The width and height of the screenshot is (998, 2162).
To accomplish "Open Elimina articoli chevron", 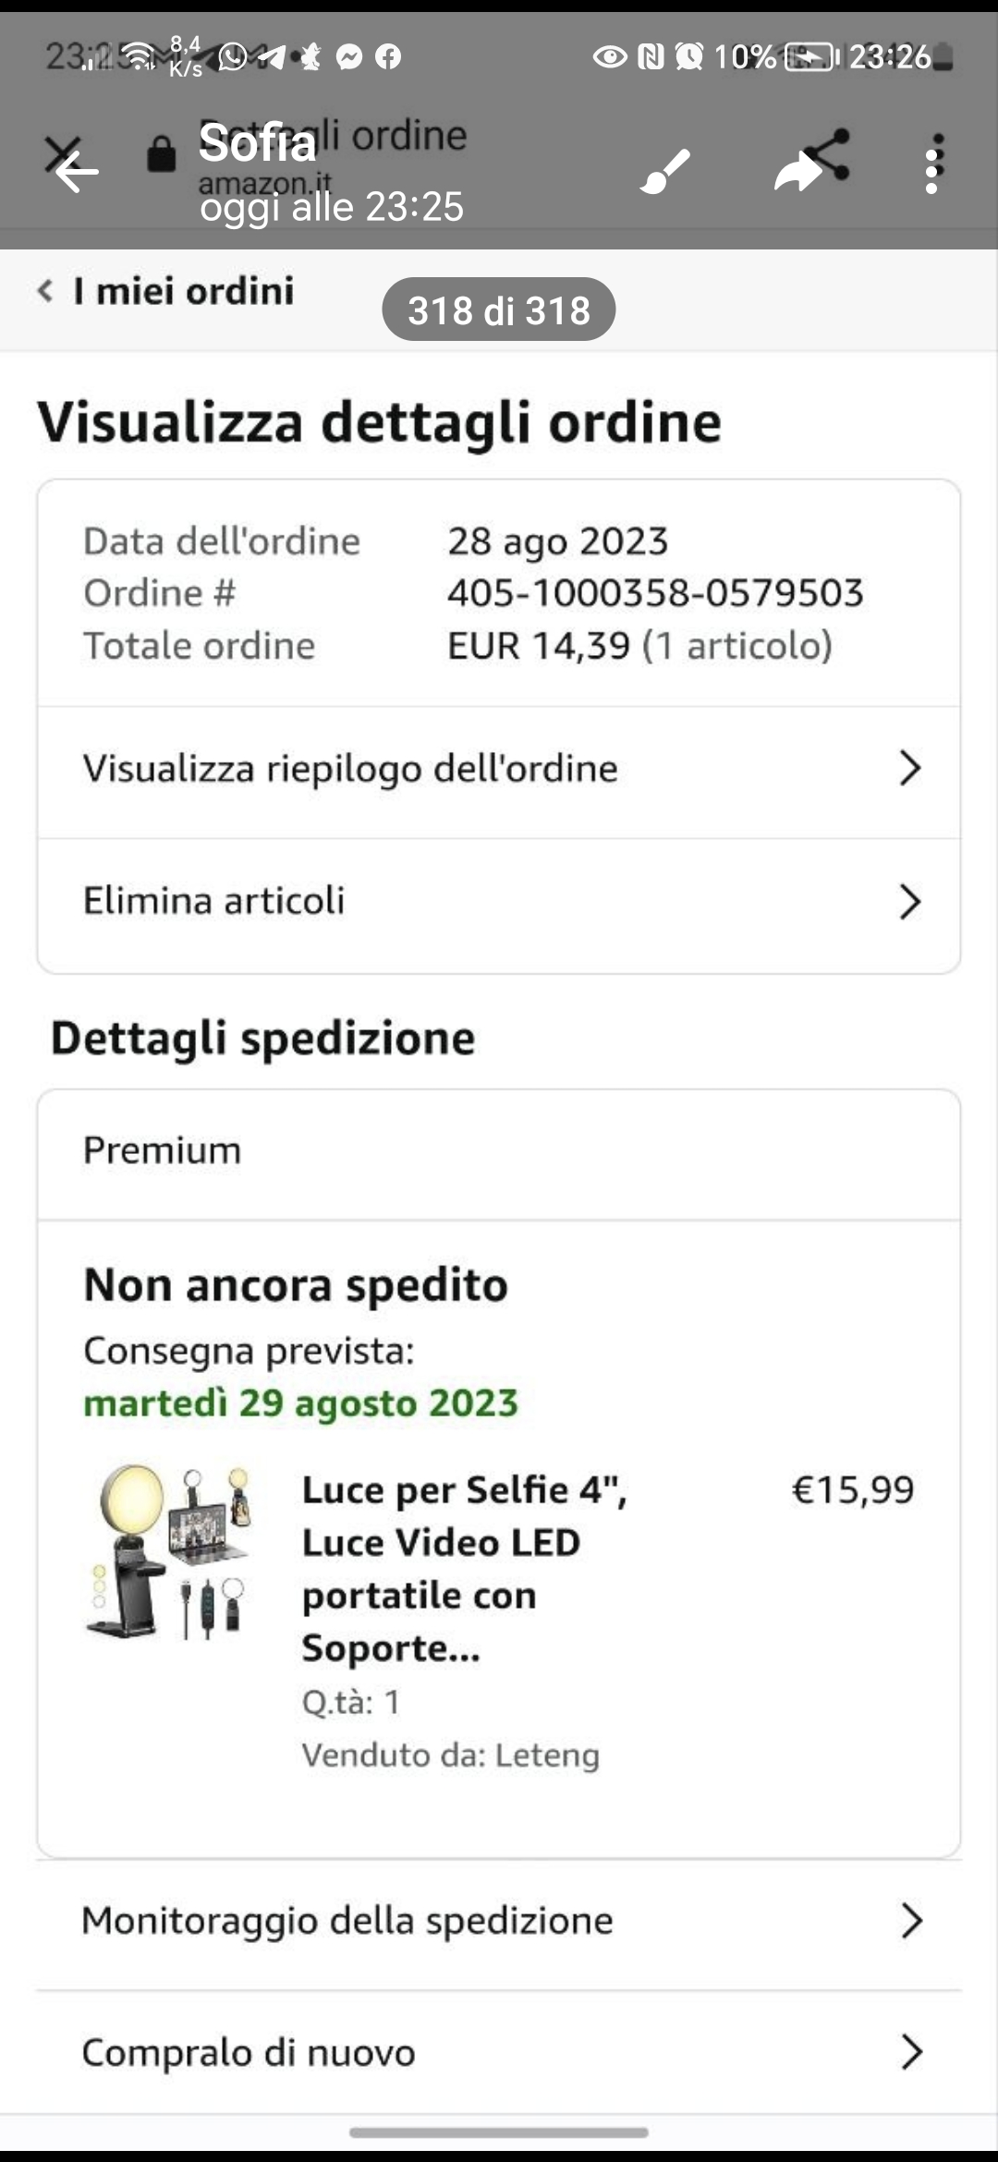I will [909, 902].
